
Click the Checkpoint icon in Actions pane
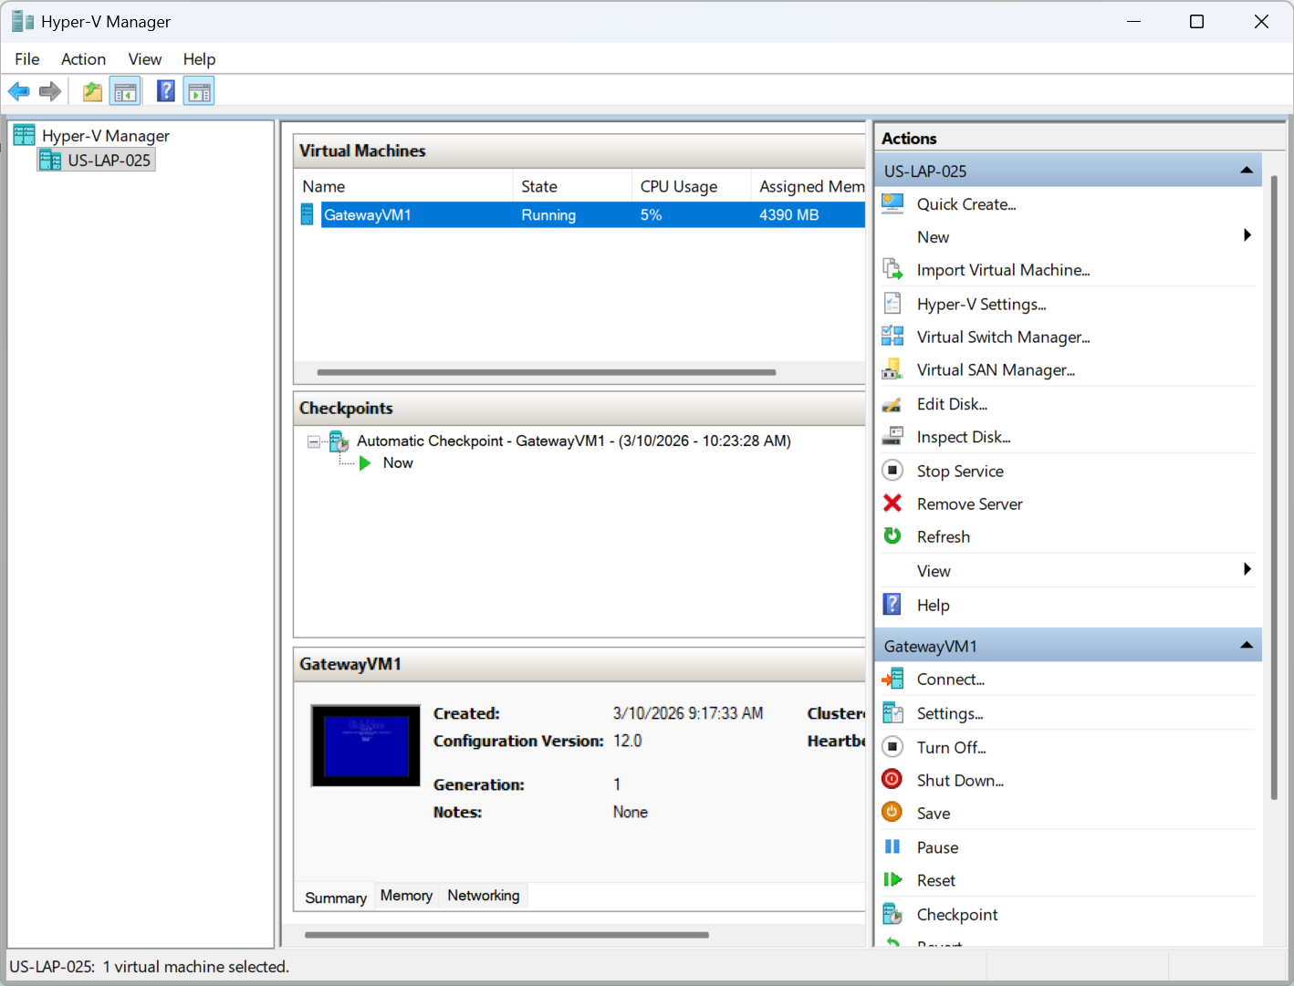click(x=892, y=913)
